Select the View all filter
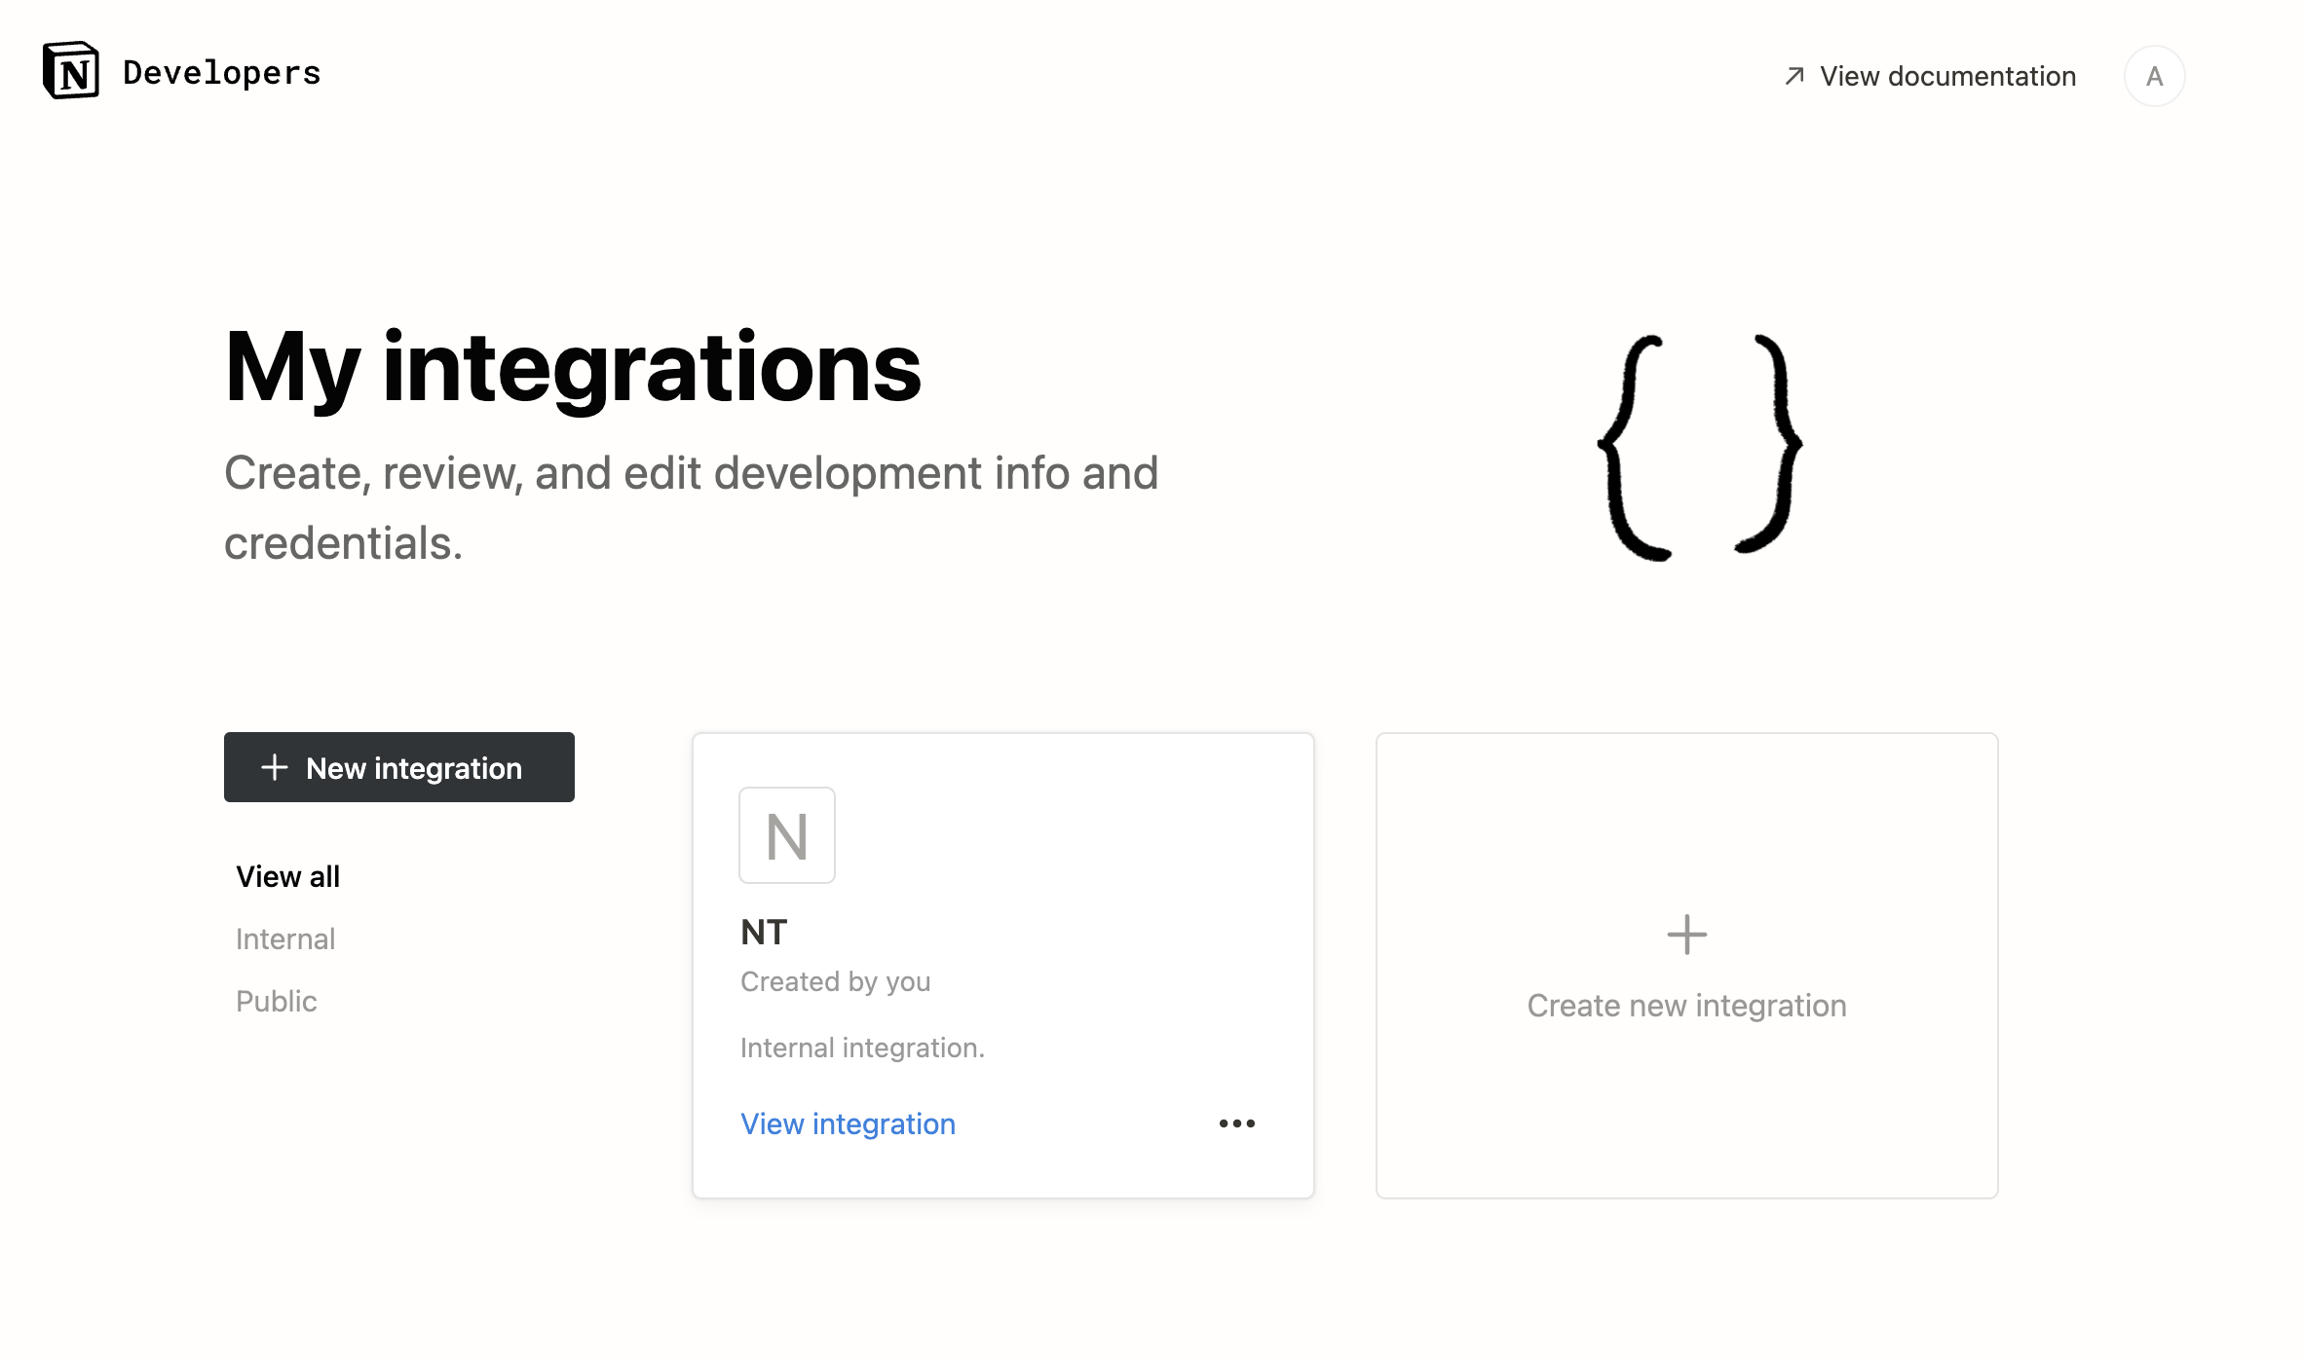Viewport: 2303px width, 1361px height. (287, 876)
